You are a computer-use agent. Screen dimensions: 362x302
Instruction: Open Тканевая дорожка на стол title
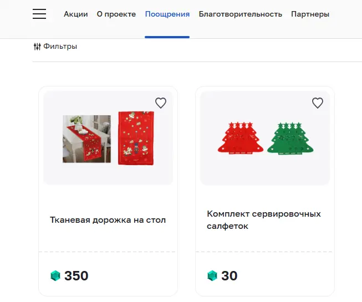(x=108, y=220)
